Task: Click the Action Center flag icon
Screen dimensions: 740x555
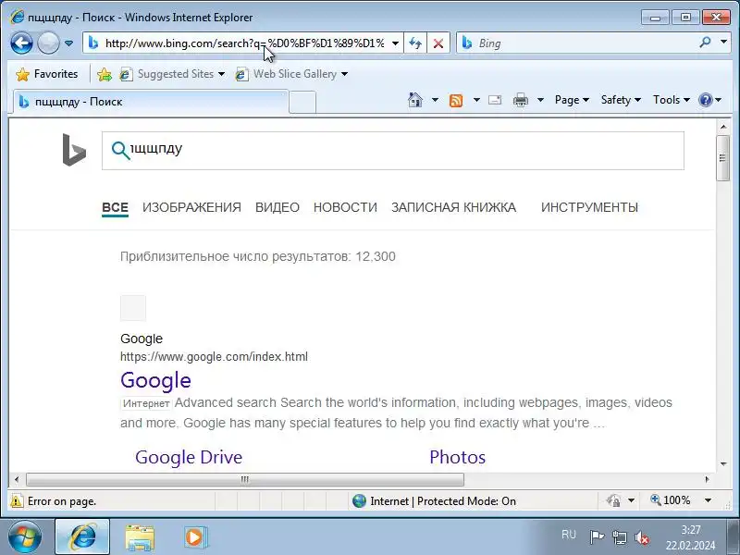Action: click(x=597, y=537)
